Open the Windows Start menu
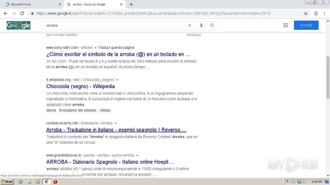 [7, 182]
